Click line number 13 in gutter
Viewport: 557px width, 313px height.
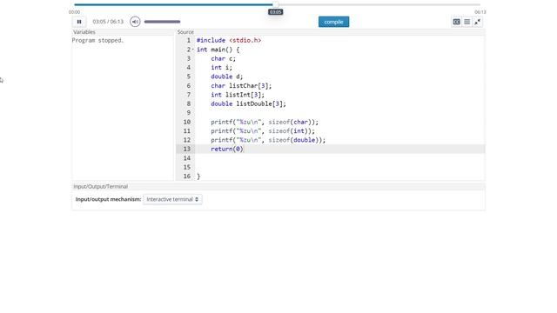tap(187, 149)
